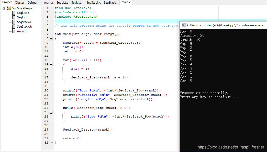267x152 pixels.
Task: Click the main.c file icon in tree
Action: click(14, 31)
